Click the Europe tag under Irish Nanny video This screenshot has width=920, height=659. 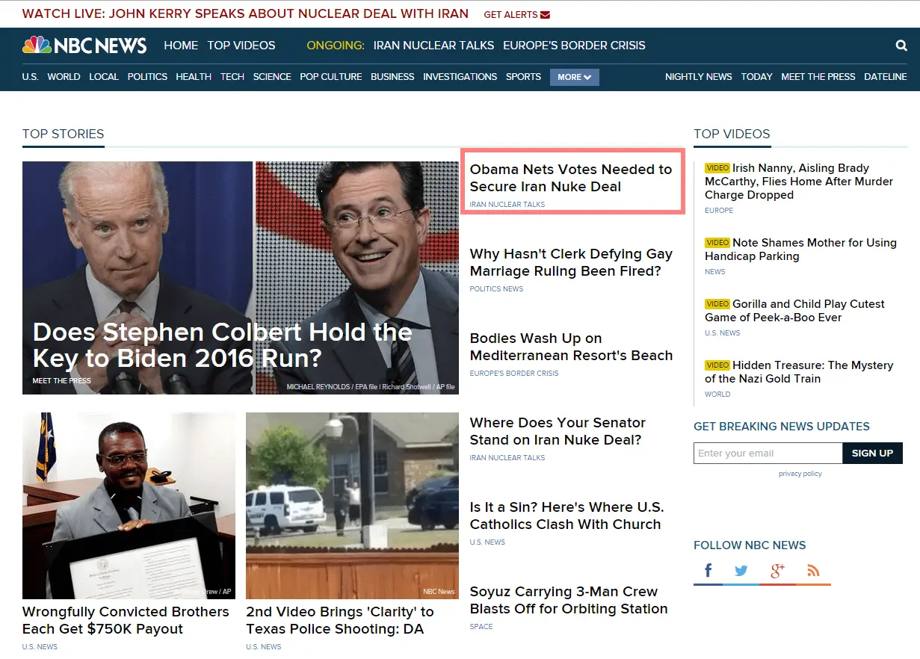(x=719, y=211)
